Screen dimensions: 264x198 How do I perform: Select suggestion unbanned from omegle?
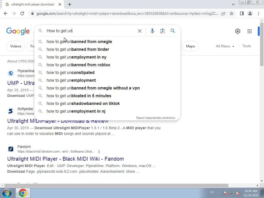coord(107,42)
